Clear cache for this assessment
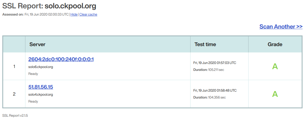Screen dimensions: 306x119 click(x=88, y=14)
